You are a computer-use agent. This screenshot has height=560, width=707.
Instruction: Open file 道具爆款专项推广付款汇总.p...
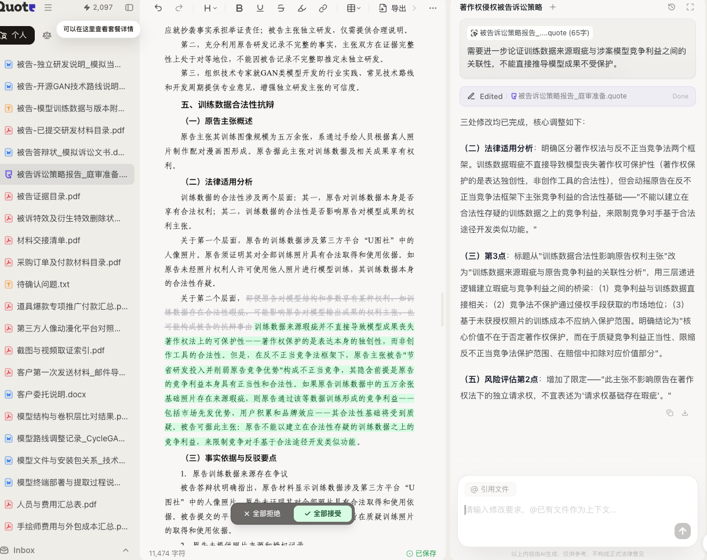[67, 306]
